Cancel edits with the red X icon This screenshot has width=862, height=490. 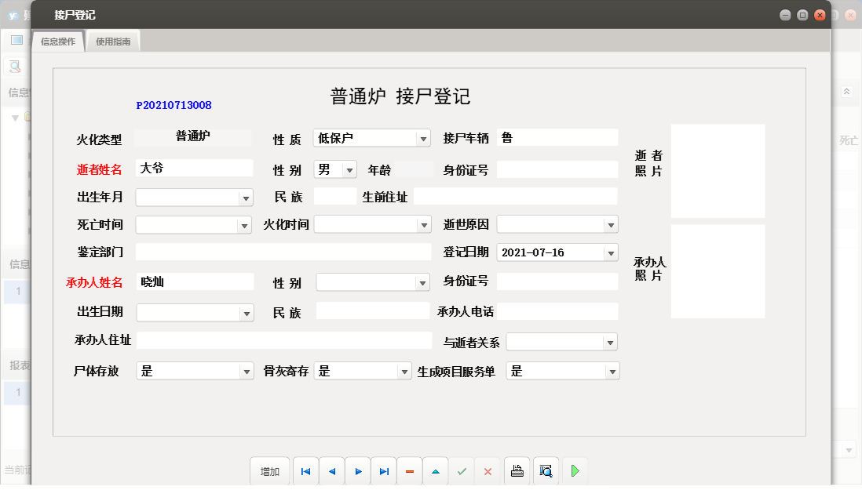pyautogui.click(x=487, y=470)
